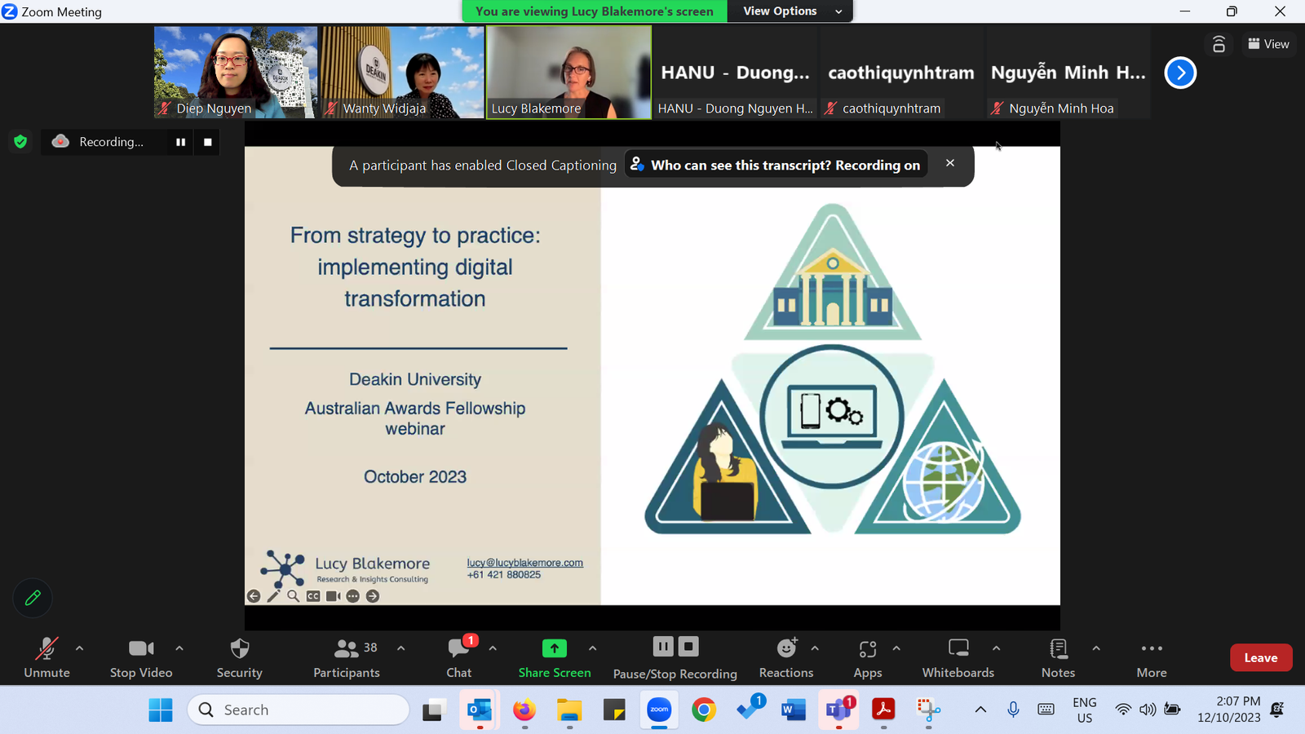Click the green encryption shield icon
The image size is (1305, 734).
point(20,142)
